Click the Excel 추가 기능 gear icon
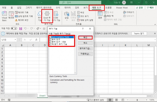 pyautogui.click(x=47, y=14)
